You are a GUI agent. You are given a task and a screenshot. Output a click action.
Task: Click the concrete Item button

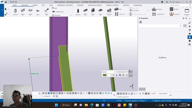click(118, 9)
